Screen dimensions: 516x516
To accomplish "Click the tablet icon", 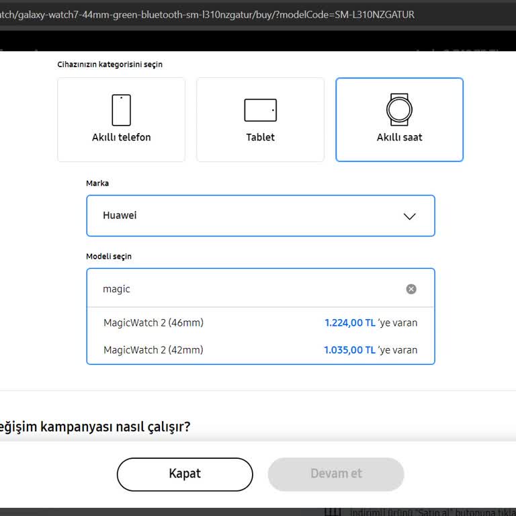I will pyautogui.click(x=260, y=110).
